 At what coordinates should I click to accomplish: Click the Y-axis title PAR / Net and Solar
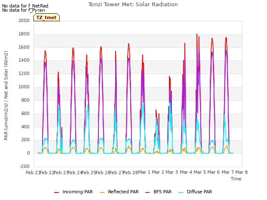tap(6, 95)
